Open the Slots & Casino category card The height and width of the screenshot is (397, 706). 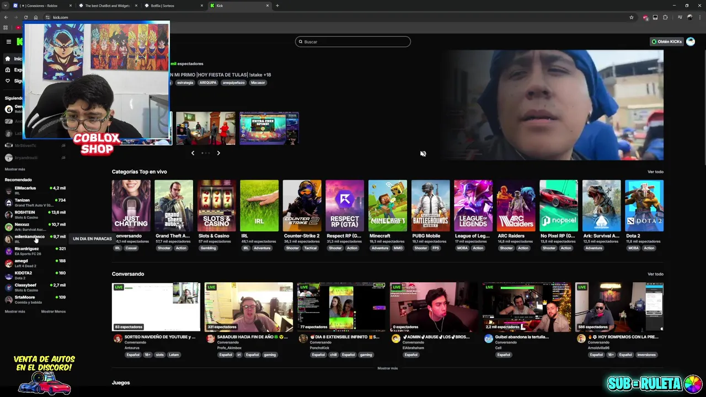[x=217, y=205]
